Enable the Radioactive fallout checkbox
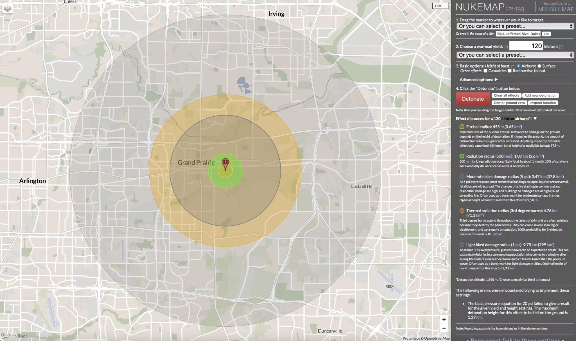Viewport: 576px width, 341px height. click(x=510, y=71)
